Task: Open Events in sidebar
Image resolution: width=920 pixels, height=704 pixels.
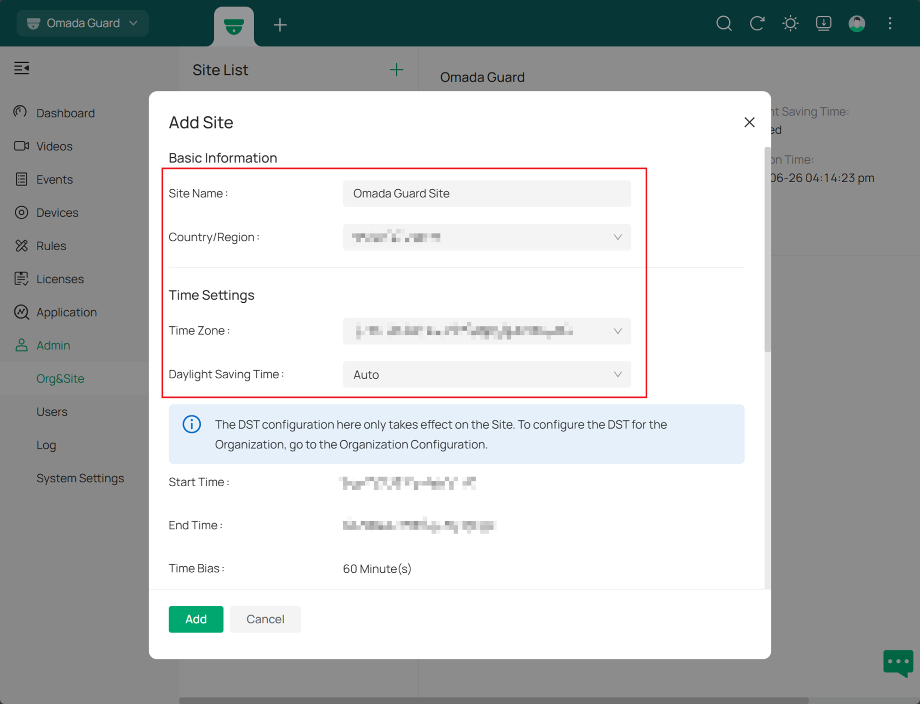Action: (55, 179)
